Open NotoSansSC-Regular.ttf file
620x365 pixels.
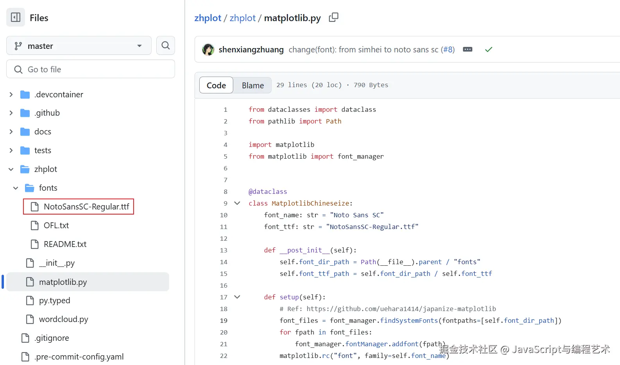click(86, 207)
